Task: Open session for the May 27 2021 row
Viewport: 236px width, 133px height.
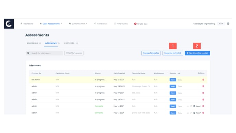Action: [x=173, y=93]
